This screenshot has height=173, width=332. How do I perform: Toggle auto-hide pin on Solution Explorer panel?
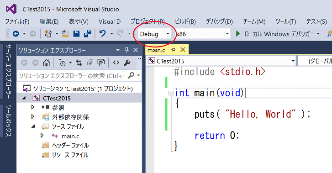[127, 50]
